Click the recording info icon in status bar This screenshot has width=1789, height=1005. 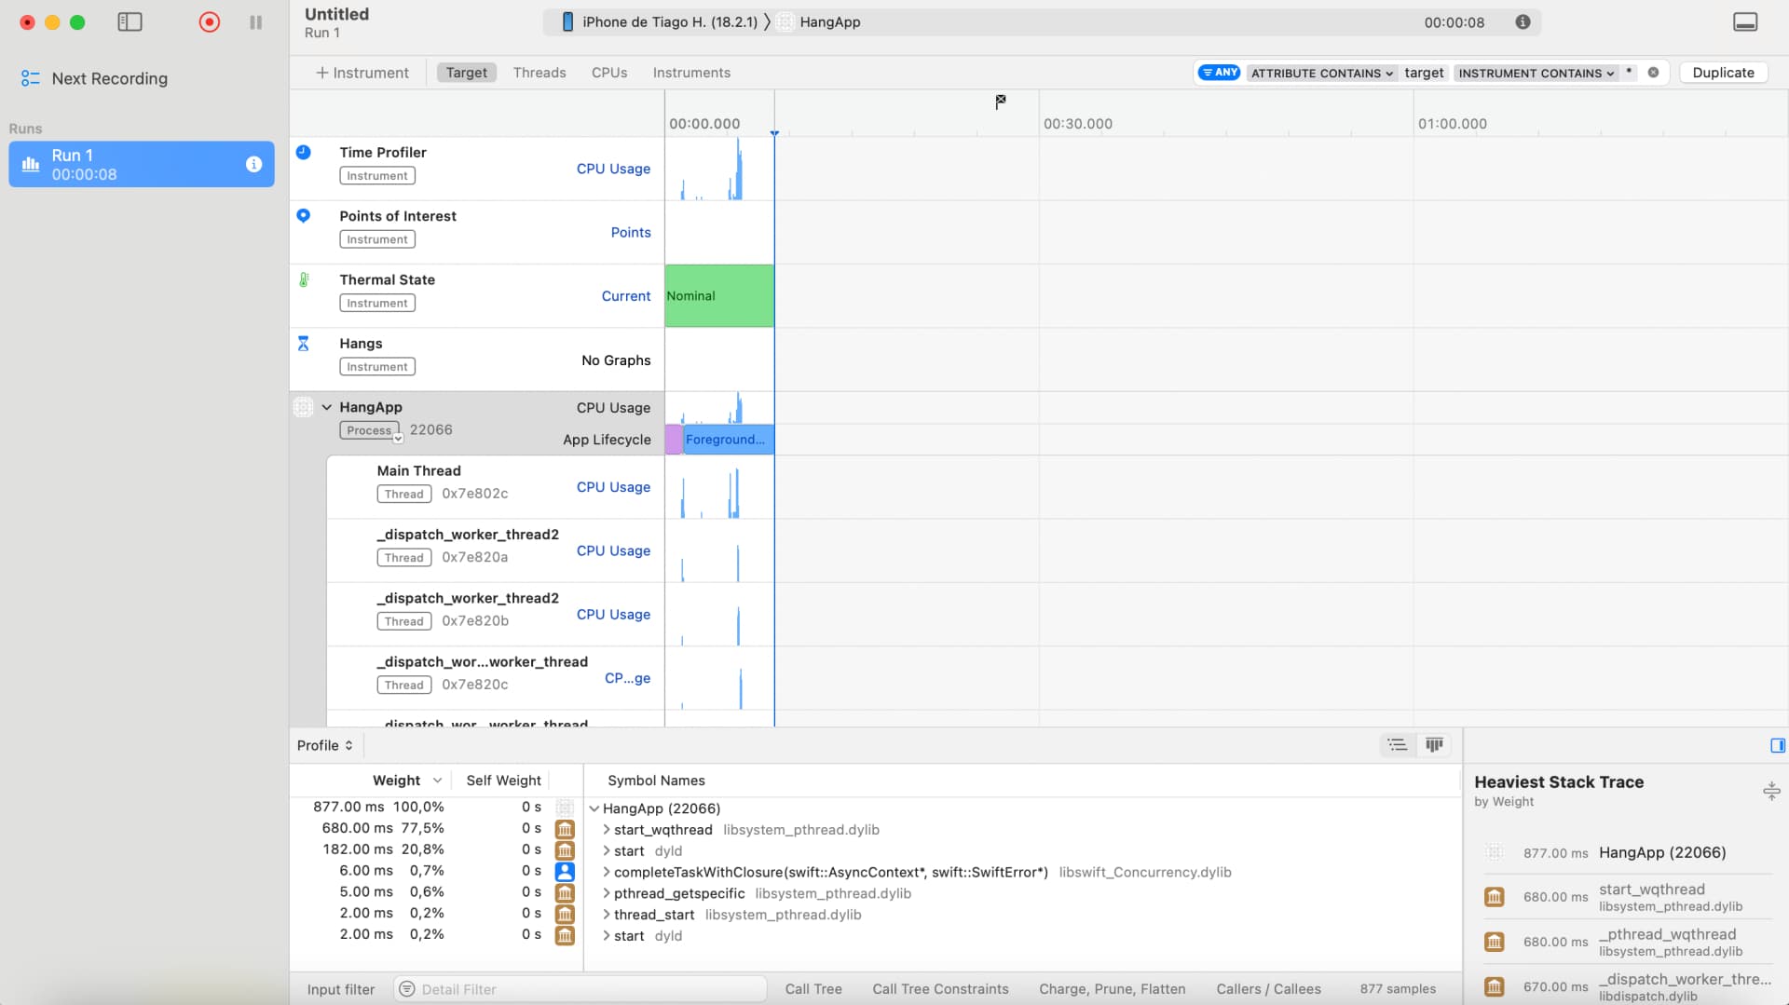click(x=1523, y=22)
